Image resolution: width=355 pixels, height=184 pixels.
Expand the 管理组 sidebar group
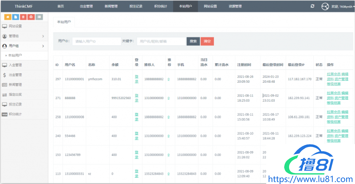pyautogui.click(x=24, y=36)
